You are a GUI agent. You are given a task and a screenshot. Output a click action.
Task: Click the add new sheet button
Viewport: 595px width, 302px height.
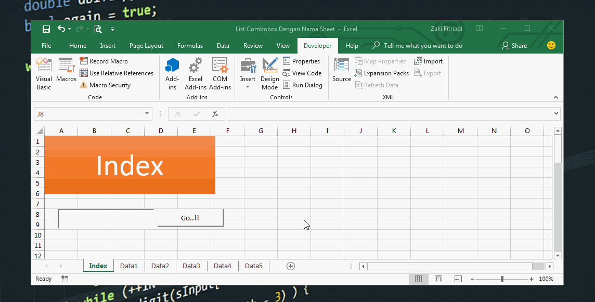tap(290, 266)
